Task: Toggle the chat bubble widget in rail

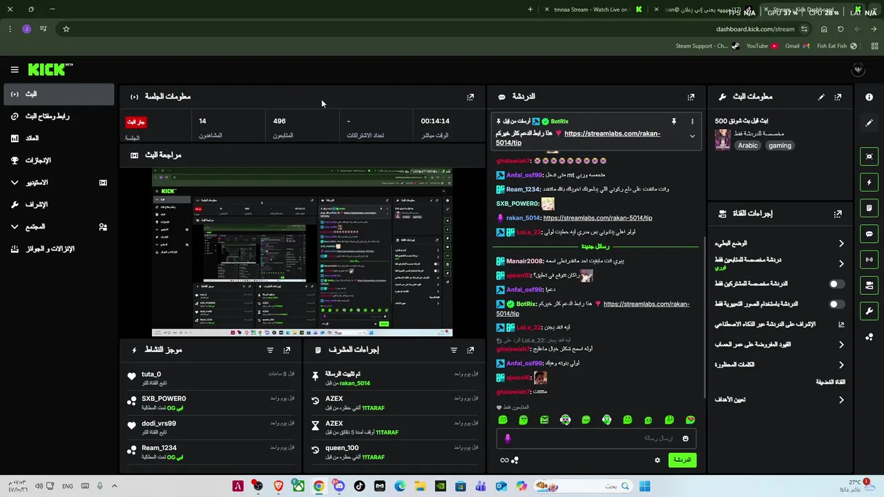Action: (x=869, y=234)
